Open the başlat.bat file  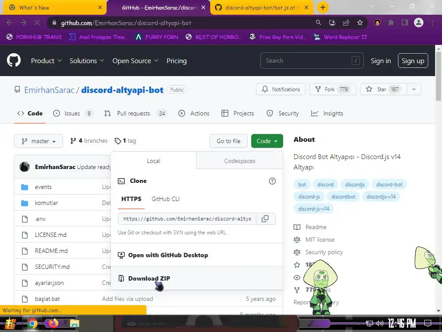pyautogui.click(x=47, y=299)
